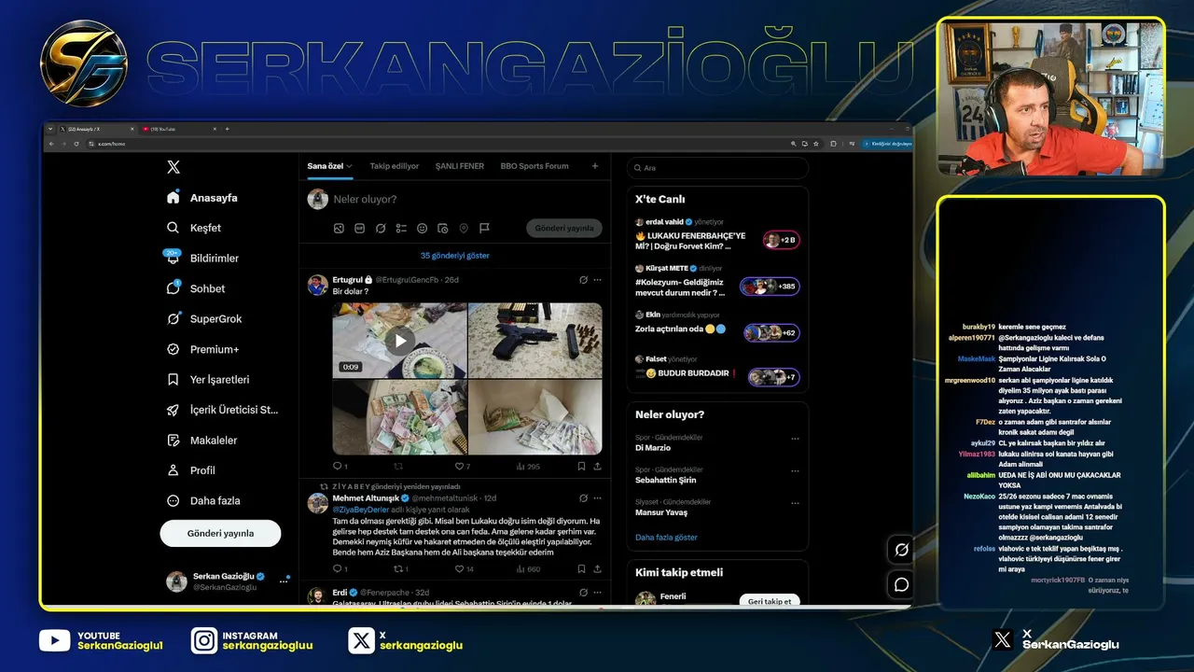Use Grok in the composer toolbar

coord(381,228)
